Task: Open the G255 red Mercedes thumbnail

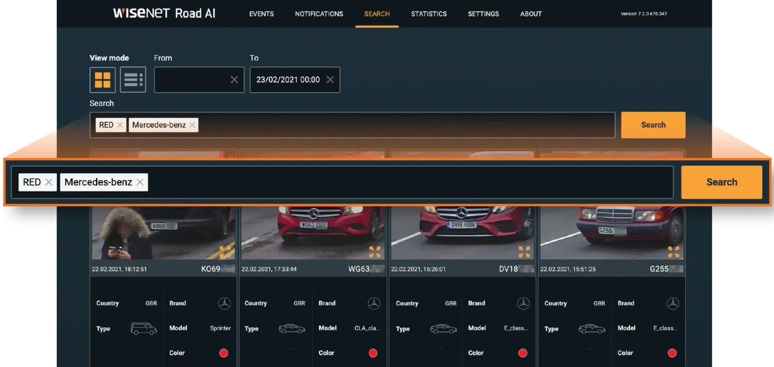Action: [x=612, y=233]
